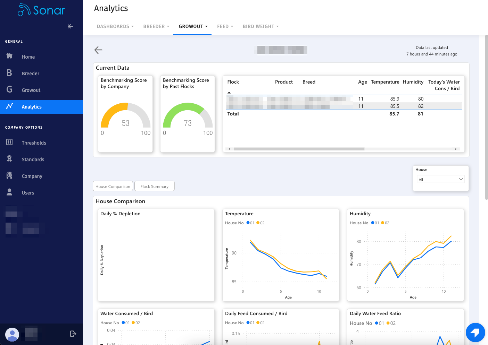Select Analytics in the sidebar
The image size is (488, 345).
click(x=41, y=107)
